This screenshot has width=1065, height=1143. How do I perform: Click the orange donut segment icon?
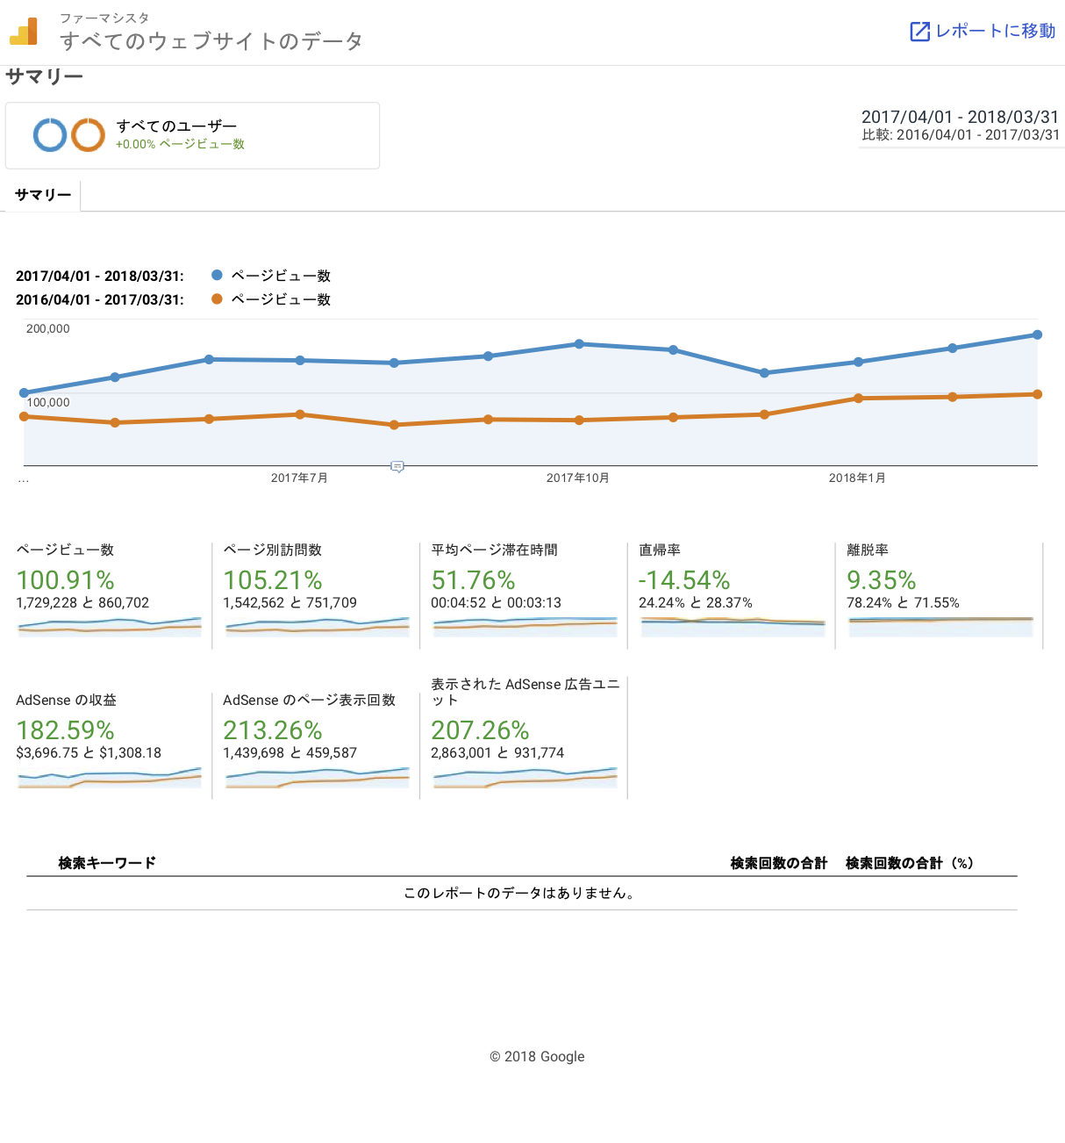(88, 135)
